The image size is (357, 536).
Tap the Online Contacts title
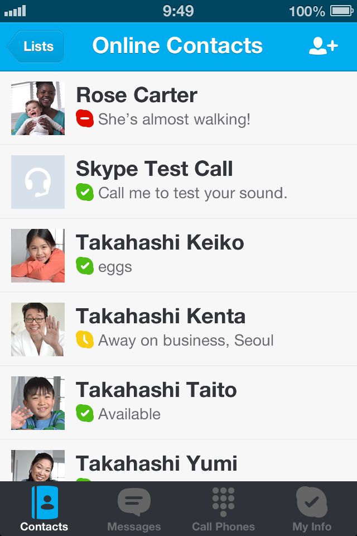tap(177, 46)
